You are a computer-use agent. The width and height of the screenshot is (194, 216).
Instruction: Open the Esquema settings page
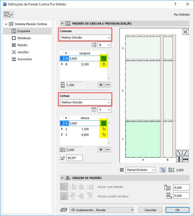tap(27, 31)
